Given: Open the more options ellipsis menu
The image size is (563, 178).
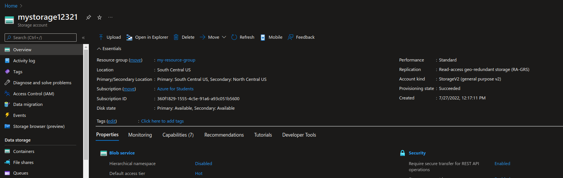Looking at the screenshot, I should (111, 17).
